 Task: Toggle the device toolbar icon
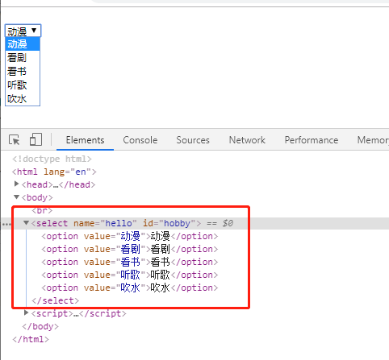(x=36, y=139)
